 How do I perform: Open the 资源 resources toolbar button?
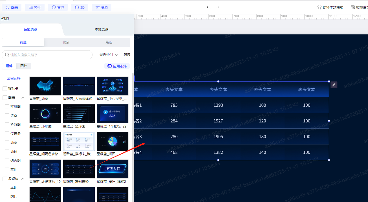(102, 7)
